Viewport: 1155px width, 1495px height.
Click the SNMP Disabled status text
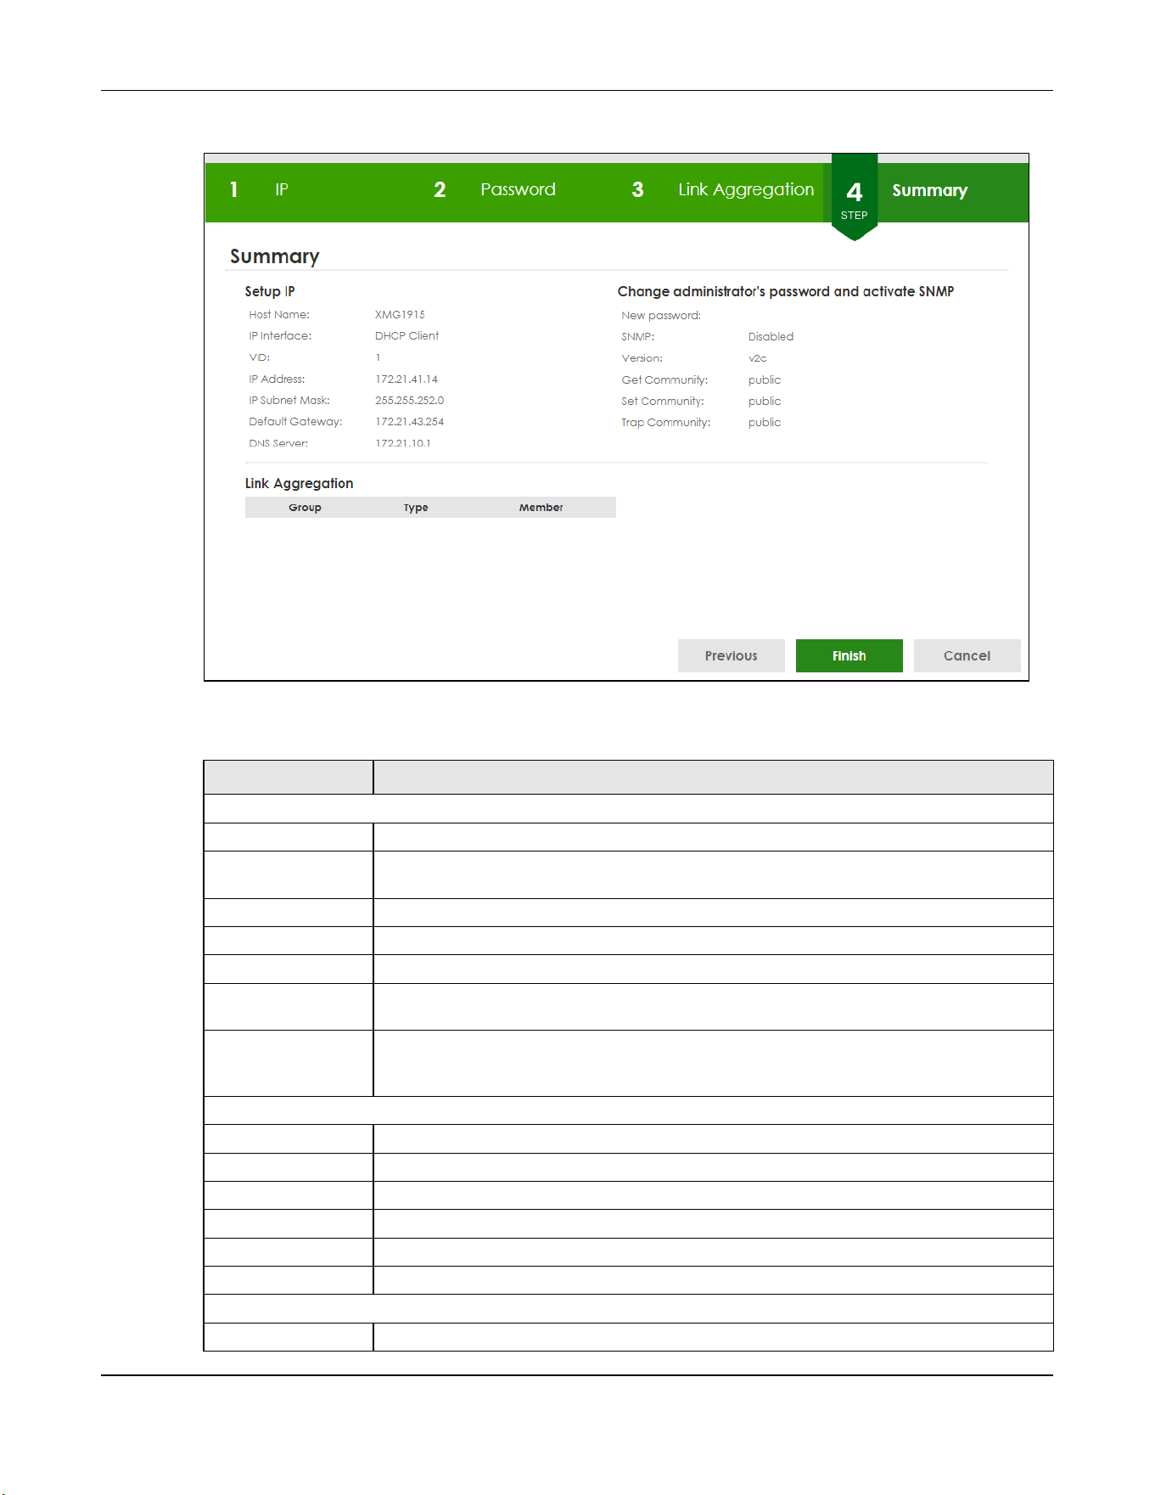(x=771, y=336)
